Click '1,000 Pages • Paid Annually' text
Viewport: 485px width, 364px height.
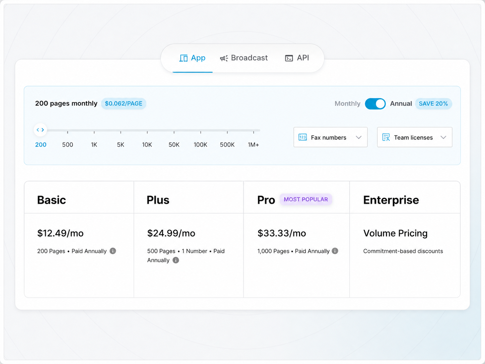pyautogui.click(x=293, y=251)
